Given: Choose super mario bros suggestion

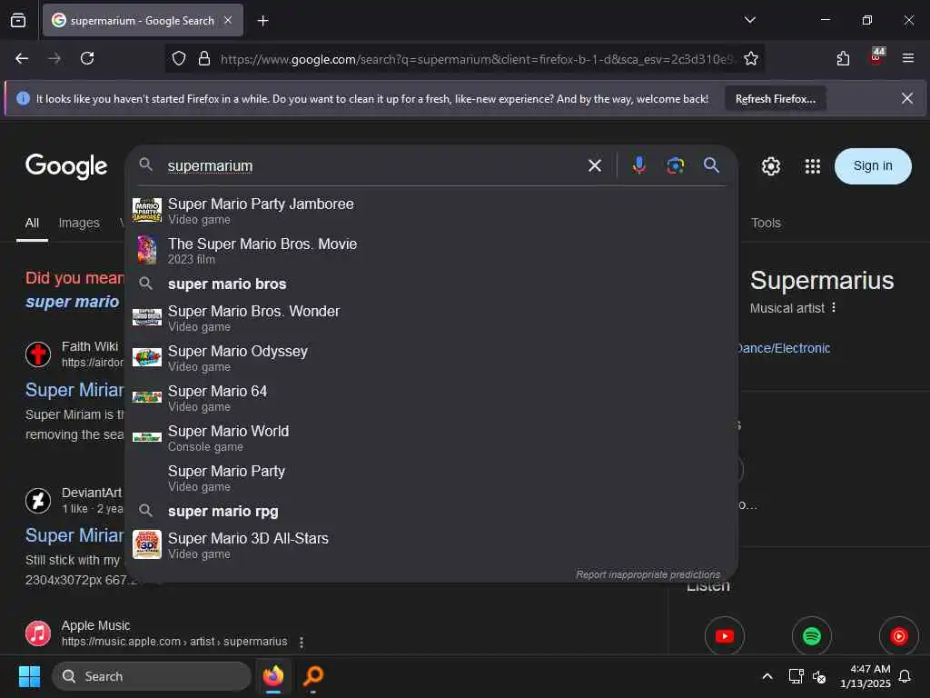Looking at the screenshot, I should 431,284.
